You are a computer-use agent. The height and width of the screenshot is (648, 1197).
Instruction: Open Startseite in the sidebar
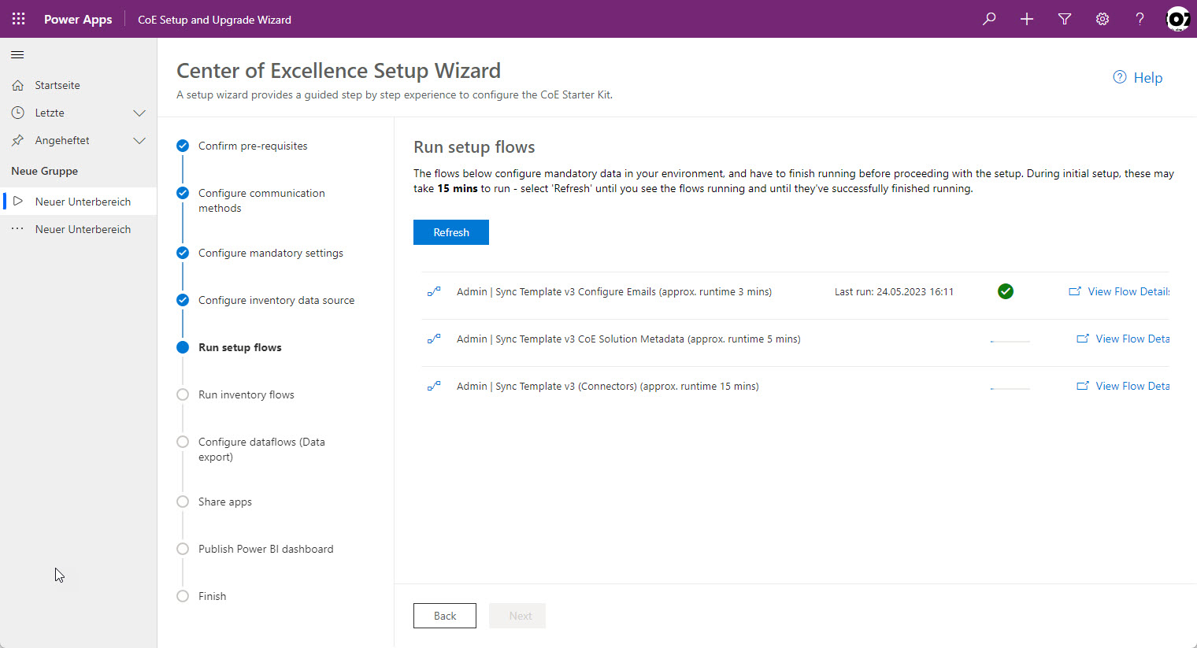79,85
